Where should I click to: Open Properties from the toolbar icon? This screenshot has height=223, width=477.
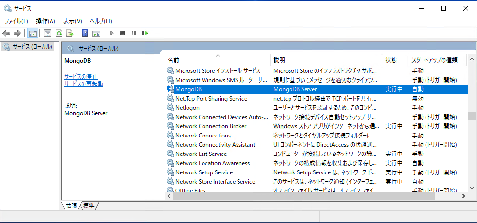pos(47,33)
